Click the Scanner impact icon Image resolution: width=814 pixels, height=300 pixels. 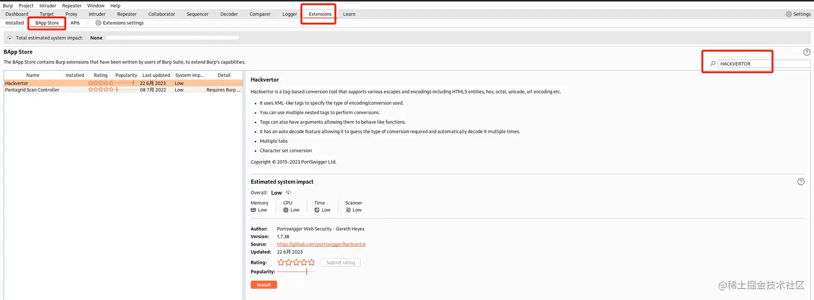(x=348, y=210)
